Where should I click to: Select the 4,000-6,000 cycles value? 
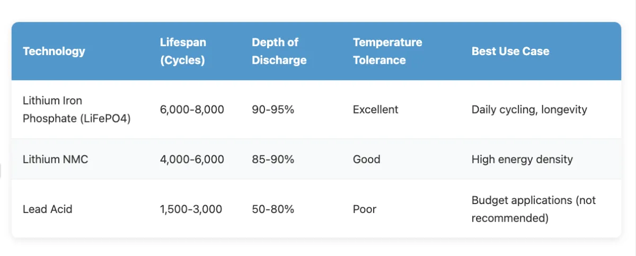[x=192, y=159]
